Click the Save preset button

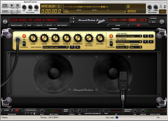coord(29,25)
